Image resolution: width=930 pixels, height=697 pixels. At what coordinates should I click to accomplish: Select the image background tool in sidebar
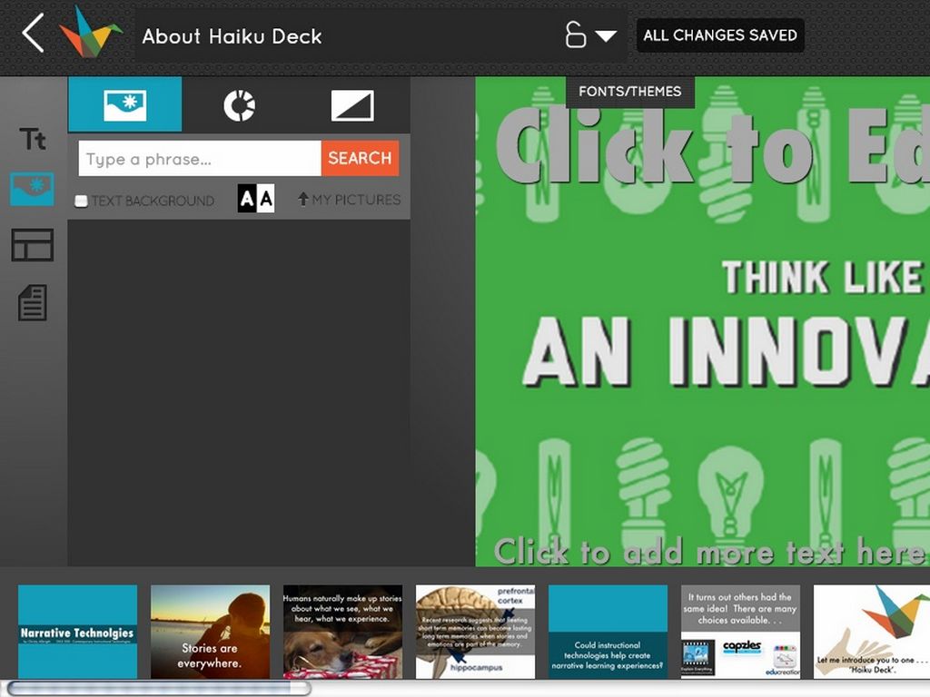(32, 189)
